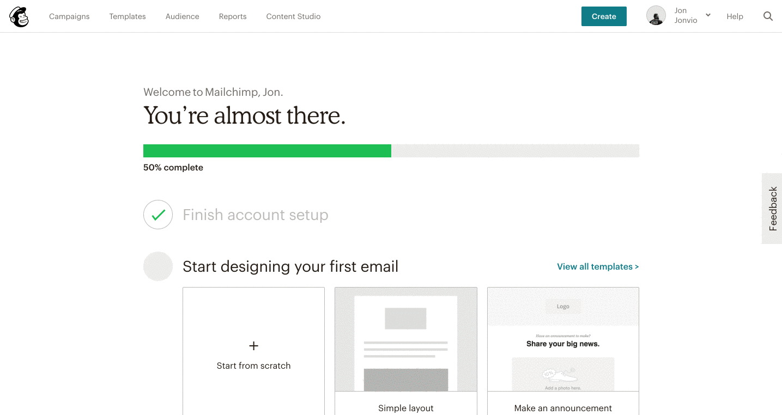The image size is (782, 415).
Task: Expand the account dropdown chevron
Action: pyautogui.click(x=708, y=15)
